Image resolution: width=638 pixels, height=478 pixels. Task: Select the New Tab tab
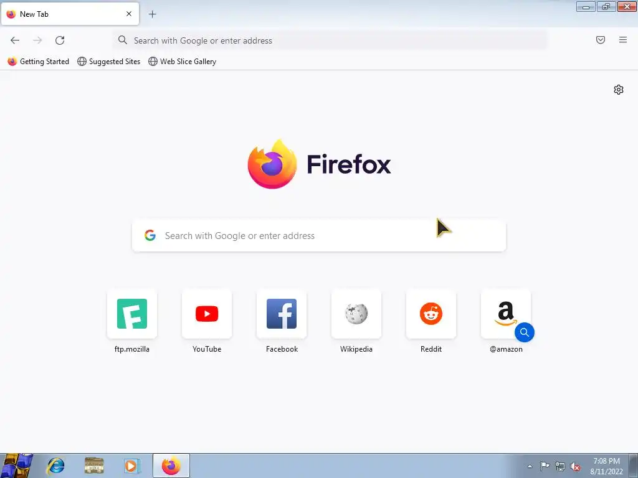(x=70, y=14)
